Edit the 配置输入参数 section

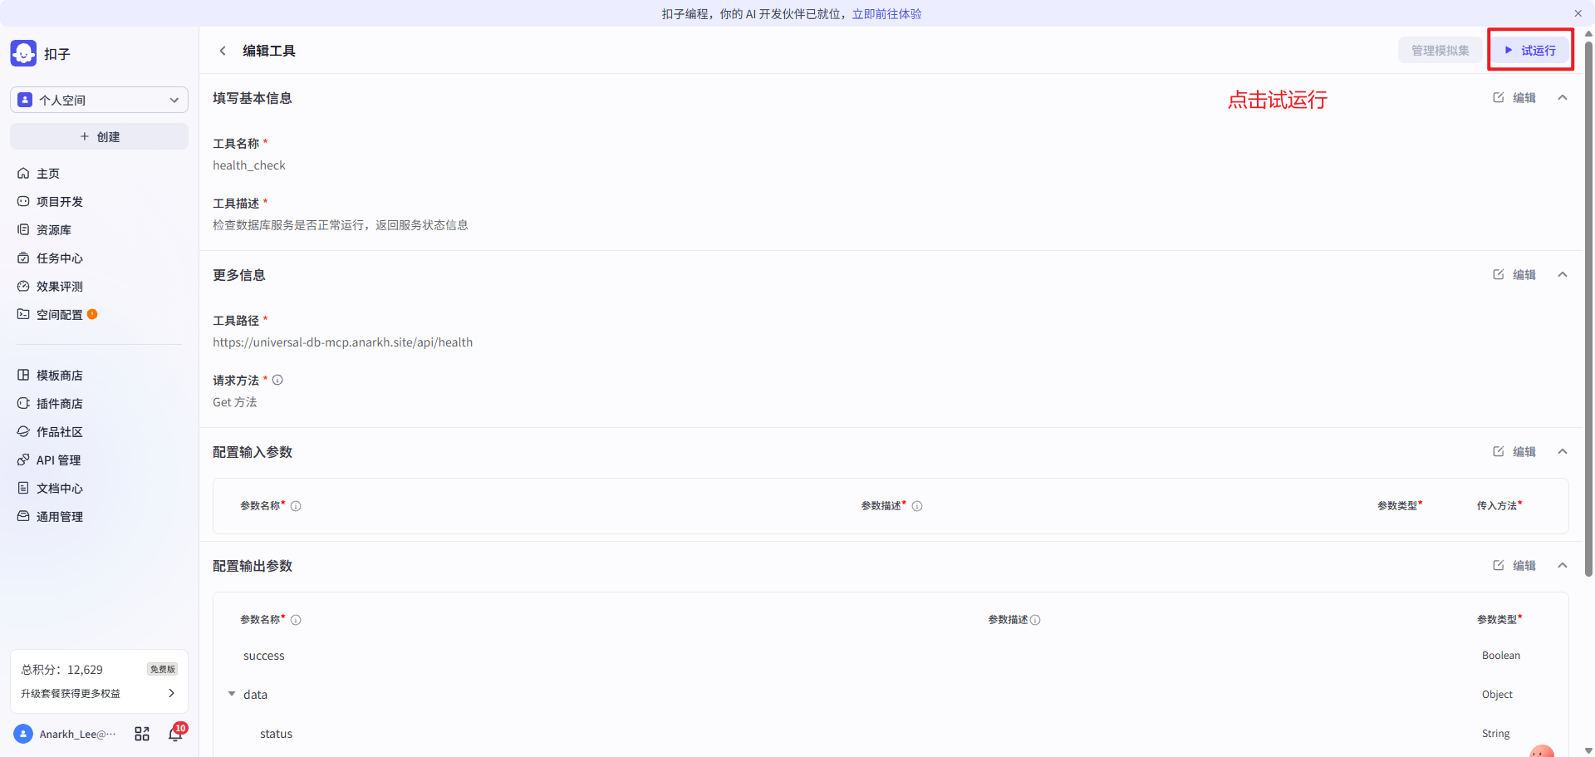pyautogui.click(x=1514, y=452)
